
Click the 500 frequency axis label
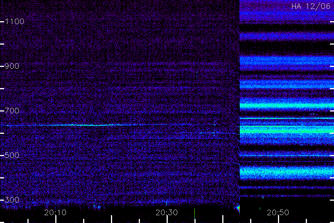[x=12, y=155]
